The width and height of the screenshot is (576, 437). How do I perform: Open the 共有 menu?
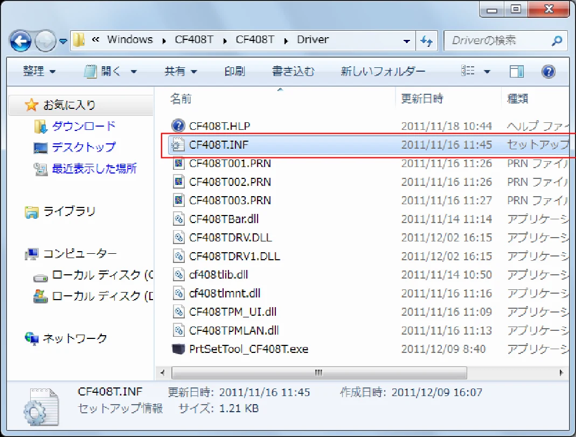coord(181,71)
